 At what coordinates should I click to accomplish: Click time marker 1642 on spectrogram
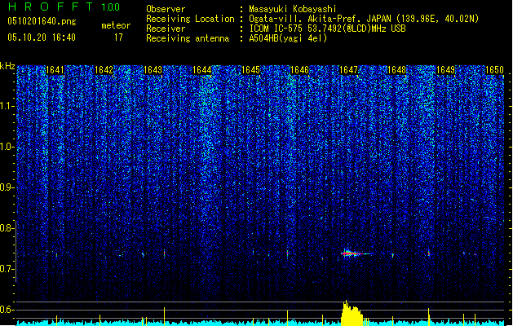pyautogui.click(x=104, y=70)
